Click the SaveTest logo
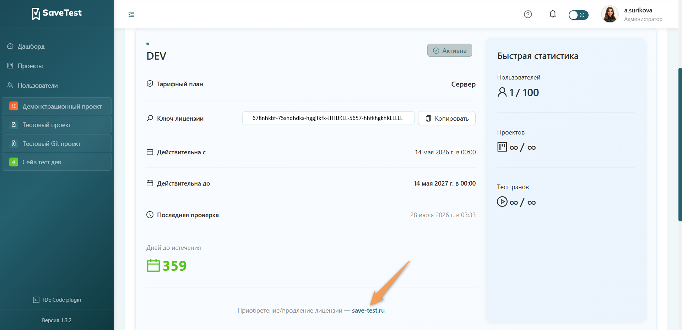The image size is (682, 330). [x=57, y=13]
